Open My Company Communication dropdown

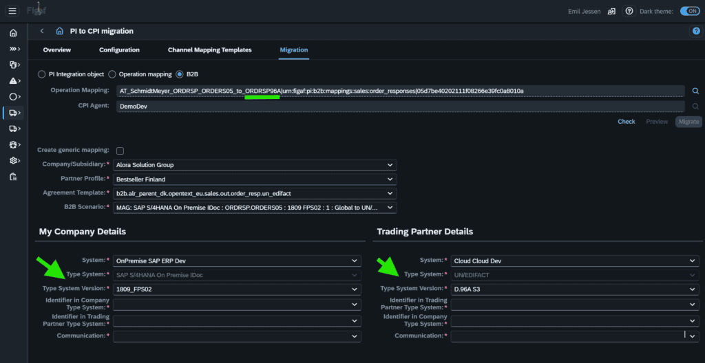pos(237,336)
